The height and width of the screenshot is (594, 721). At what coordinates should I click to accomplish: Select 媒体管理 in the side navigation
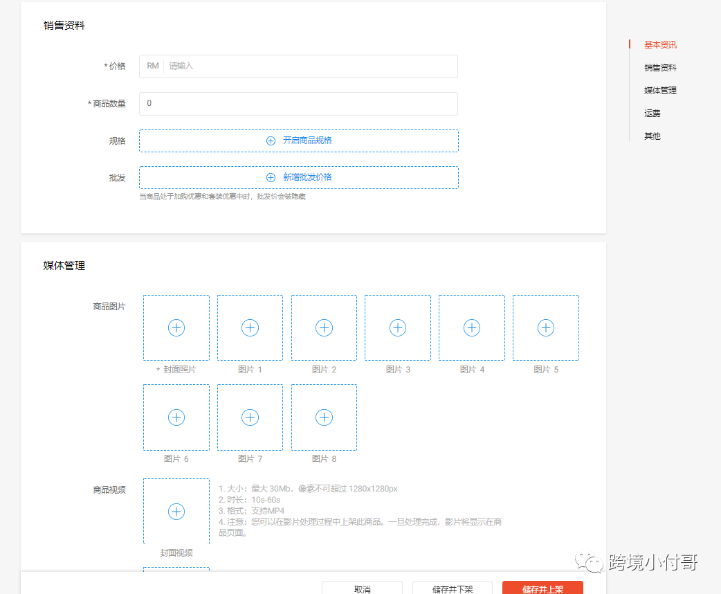point(660,91)
